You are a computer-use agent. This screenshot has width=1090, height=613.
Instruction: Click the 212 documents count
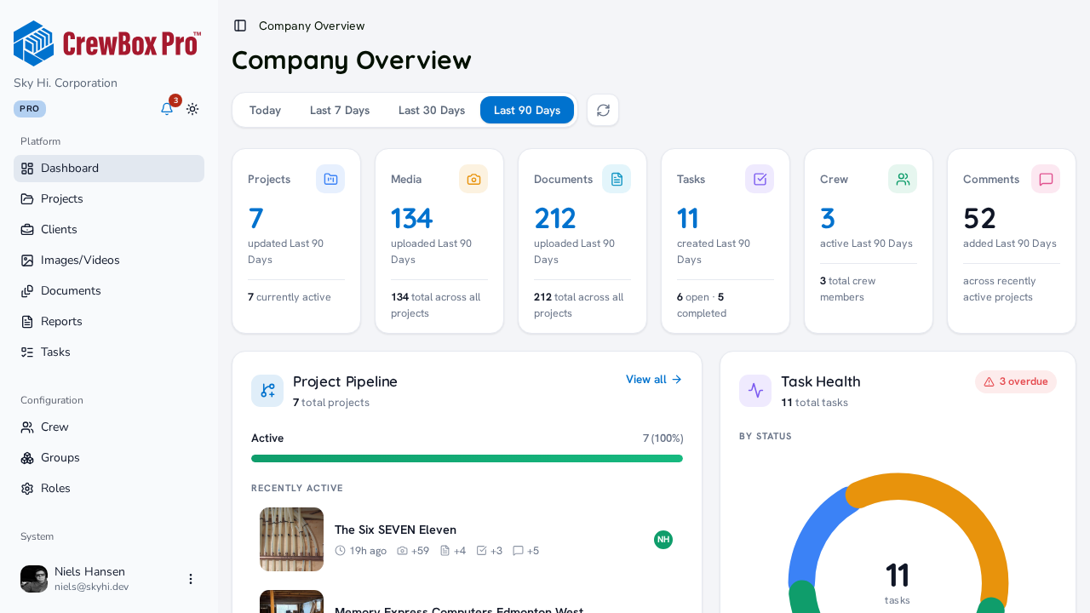[x=555, y=219]
